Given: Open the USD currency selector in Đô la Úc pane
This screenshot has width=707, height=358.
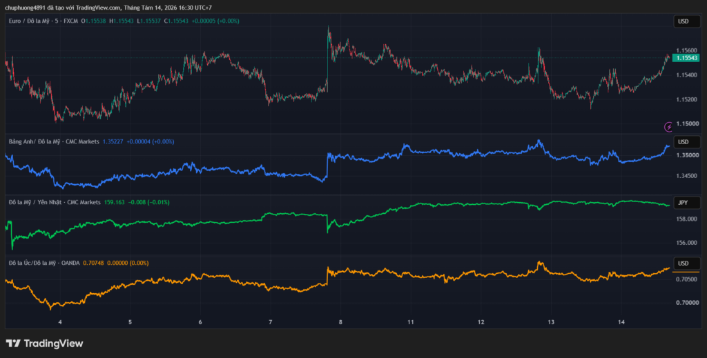Looking at the screenshot, I should (687, 263).
